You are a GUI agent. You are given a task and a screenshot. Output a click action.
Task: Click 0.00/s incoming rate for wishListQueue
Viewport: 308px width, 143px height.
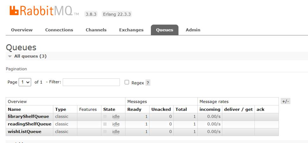coord(214,131)
